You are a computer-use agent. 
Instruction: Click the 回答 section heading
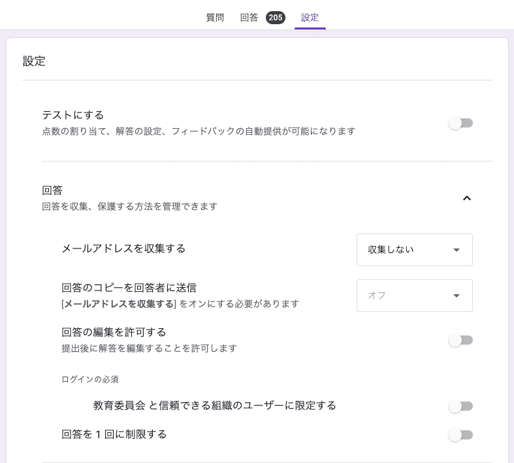[52, 190]
